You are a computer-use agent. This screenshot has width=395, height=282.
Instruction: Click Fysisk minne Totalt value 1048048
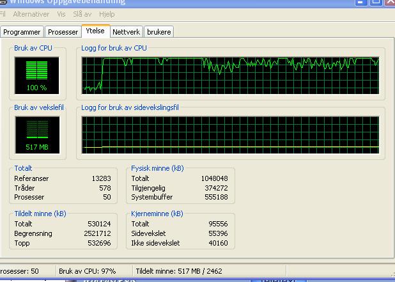coord(214,178)
